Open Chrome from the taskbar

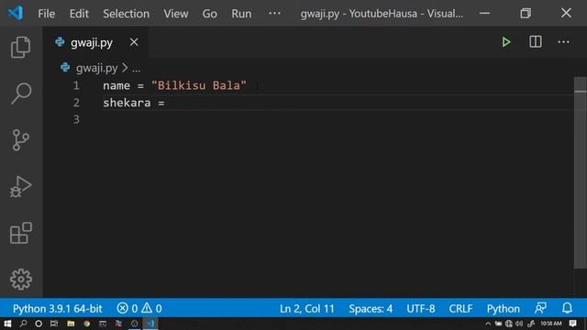87,324
